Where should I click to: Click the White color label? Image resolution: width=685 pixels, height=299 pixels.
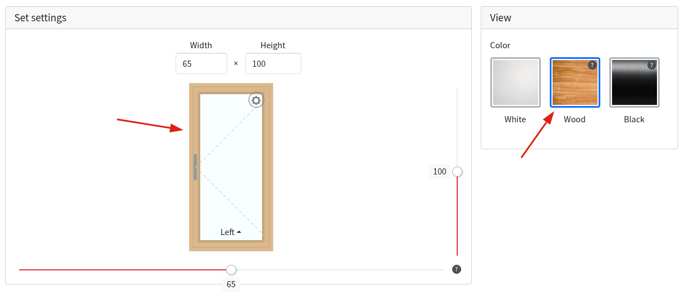pyautogui.click(x=515, y=119)
